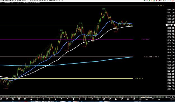Select the yellow 1929.02 line label

[139, 78]
